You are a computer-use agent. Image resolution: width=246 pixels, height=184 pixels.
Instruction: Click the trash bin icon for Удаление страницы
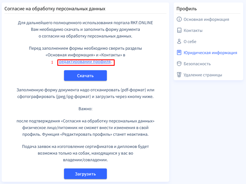coord(179,75)
